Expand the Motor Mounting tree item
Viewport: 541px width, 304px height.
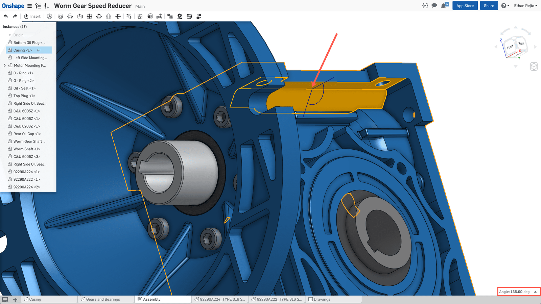pos(5,66)
